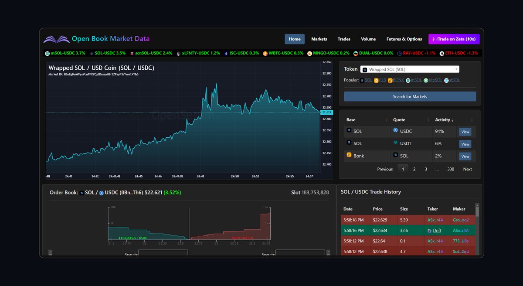Click the BONK dog icon in Popular tokens
This screenshot has width=523, height=286.
(x=390, y=80)
